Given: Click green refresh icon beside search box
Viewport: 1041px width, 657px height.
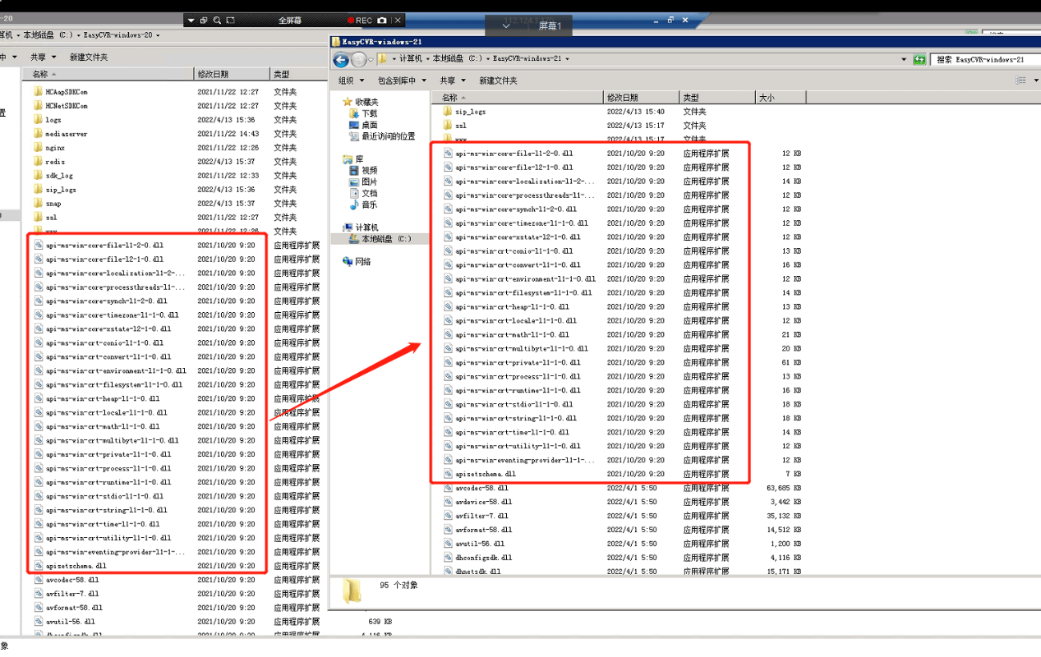Looking at the screenshot, I should tap(919, 59).
